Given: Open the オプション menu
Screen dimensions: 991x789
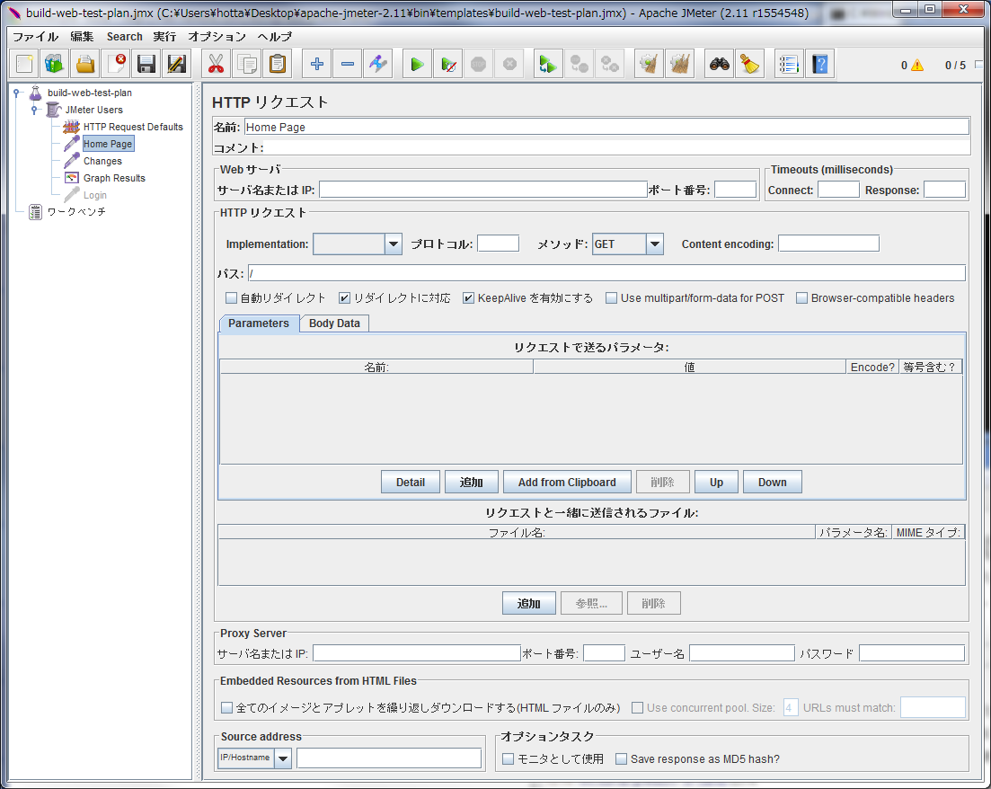Looking at the screenshot, I should (x=217, y=37).
